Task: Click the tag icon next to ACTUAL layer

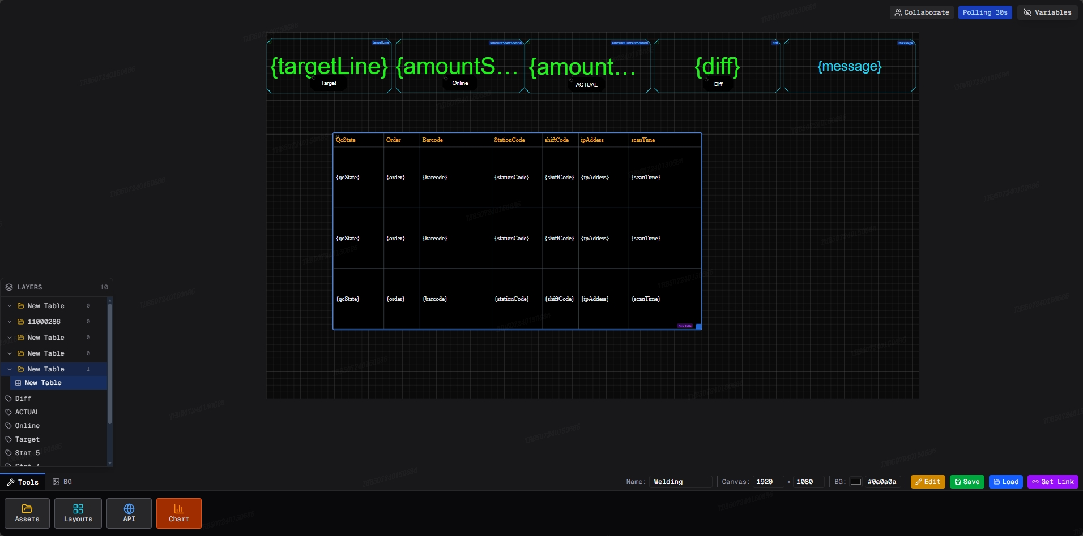Action: (x=8, y=412)
